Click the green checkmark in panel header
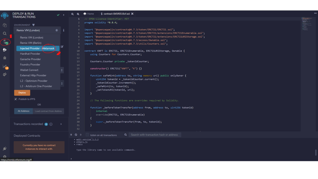 tap(58, 15)
